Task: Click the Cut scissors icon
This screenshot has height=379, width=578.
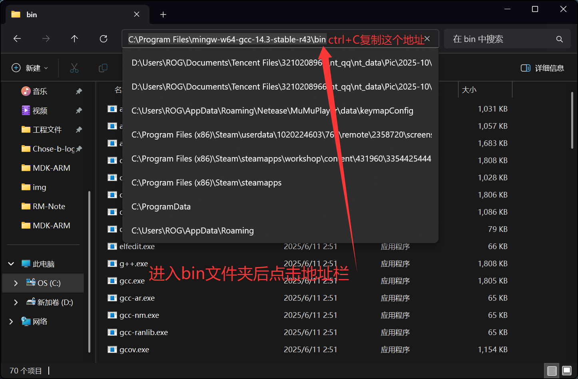Action: click(x=74, y=68)
